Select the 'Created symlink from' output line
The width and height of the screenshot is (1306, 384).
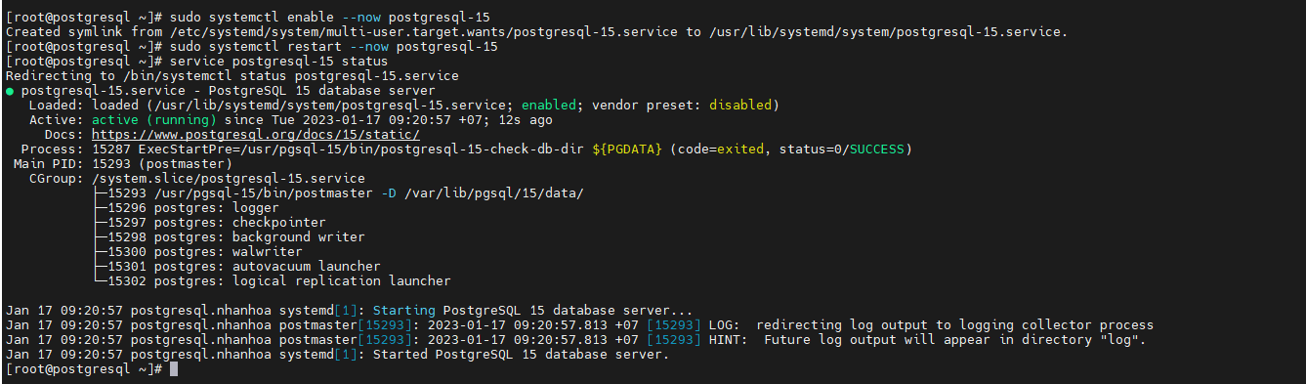click(537, 31)
